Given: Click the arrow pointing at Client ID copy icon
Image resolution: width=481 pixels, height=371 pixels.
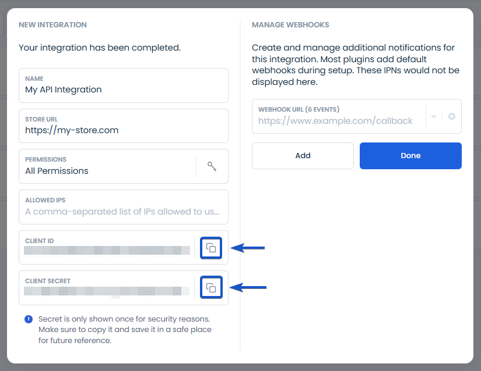Looking at the screenshot, I should (x=247, y=248).
